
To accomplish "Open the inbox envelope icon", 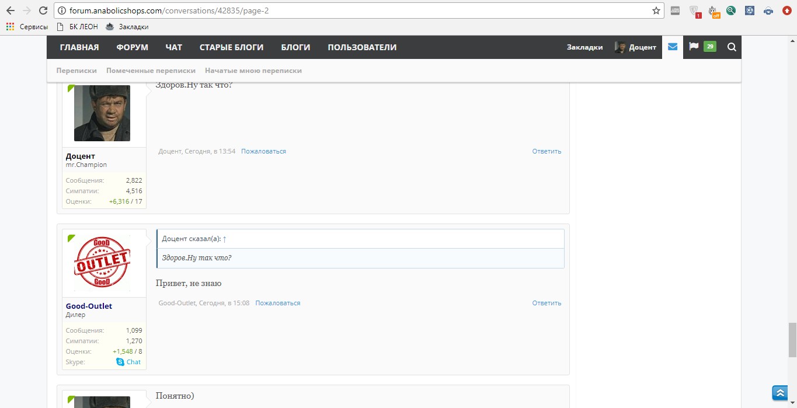I will click(673, 47).
